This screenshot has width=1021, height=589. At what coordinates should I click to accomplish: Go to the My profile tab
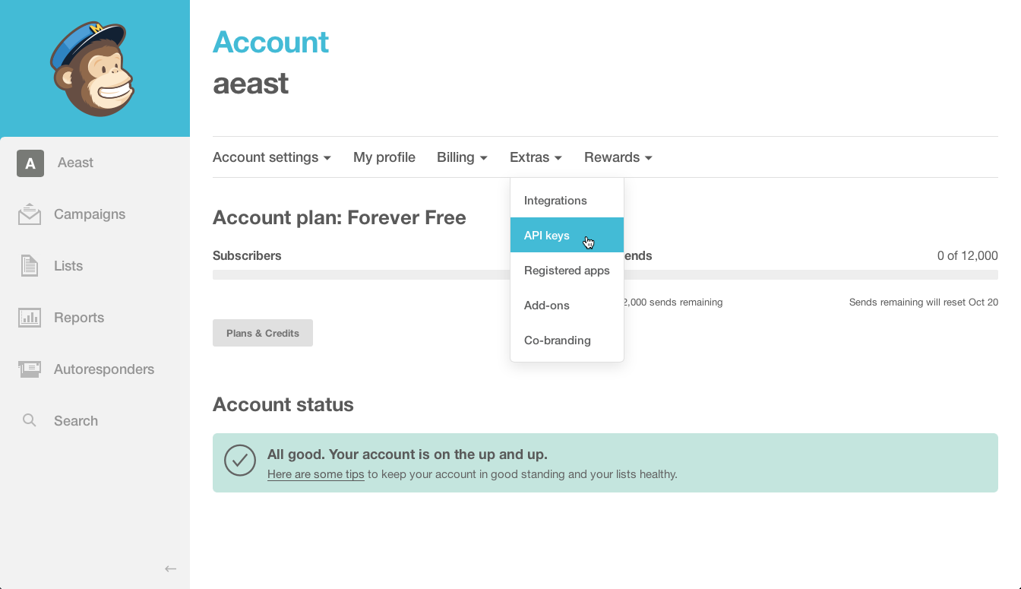[x=384, y=157]
